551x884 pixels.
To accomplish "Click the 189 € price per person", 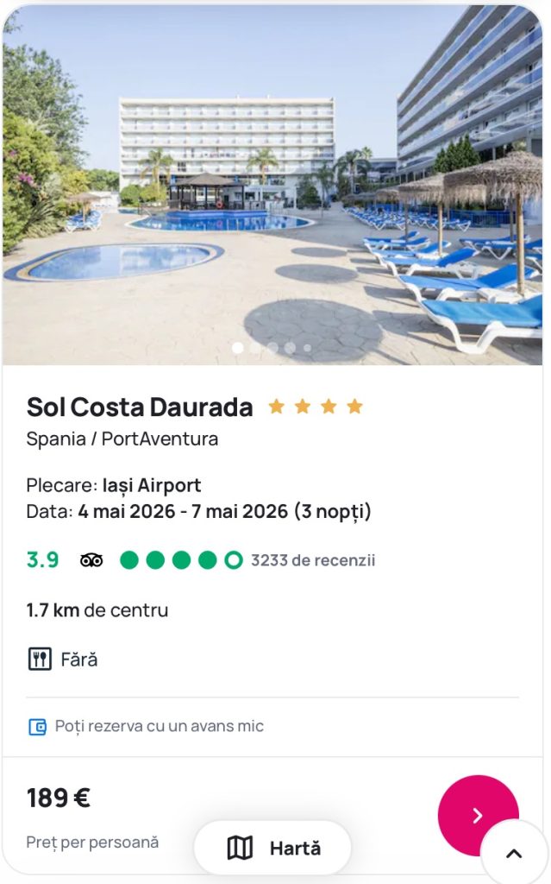I will coord(59,798).
